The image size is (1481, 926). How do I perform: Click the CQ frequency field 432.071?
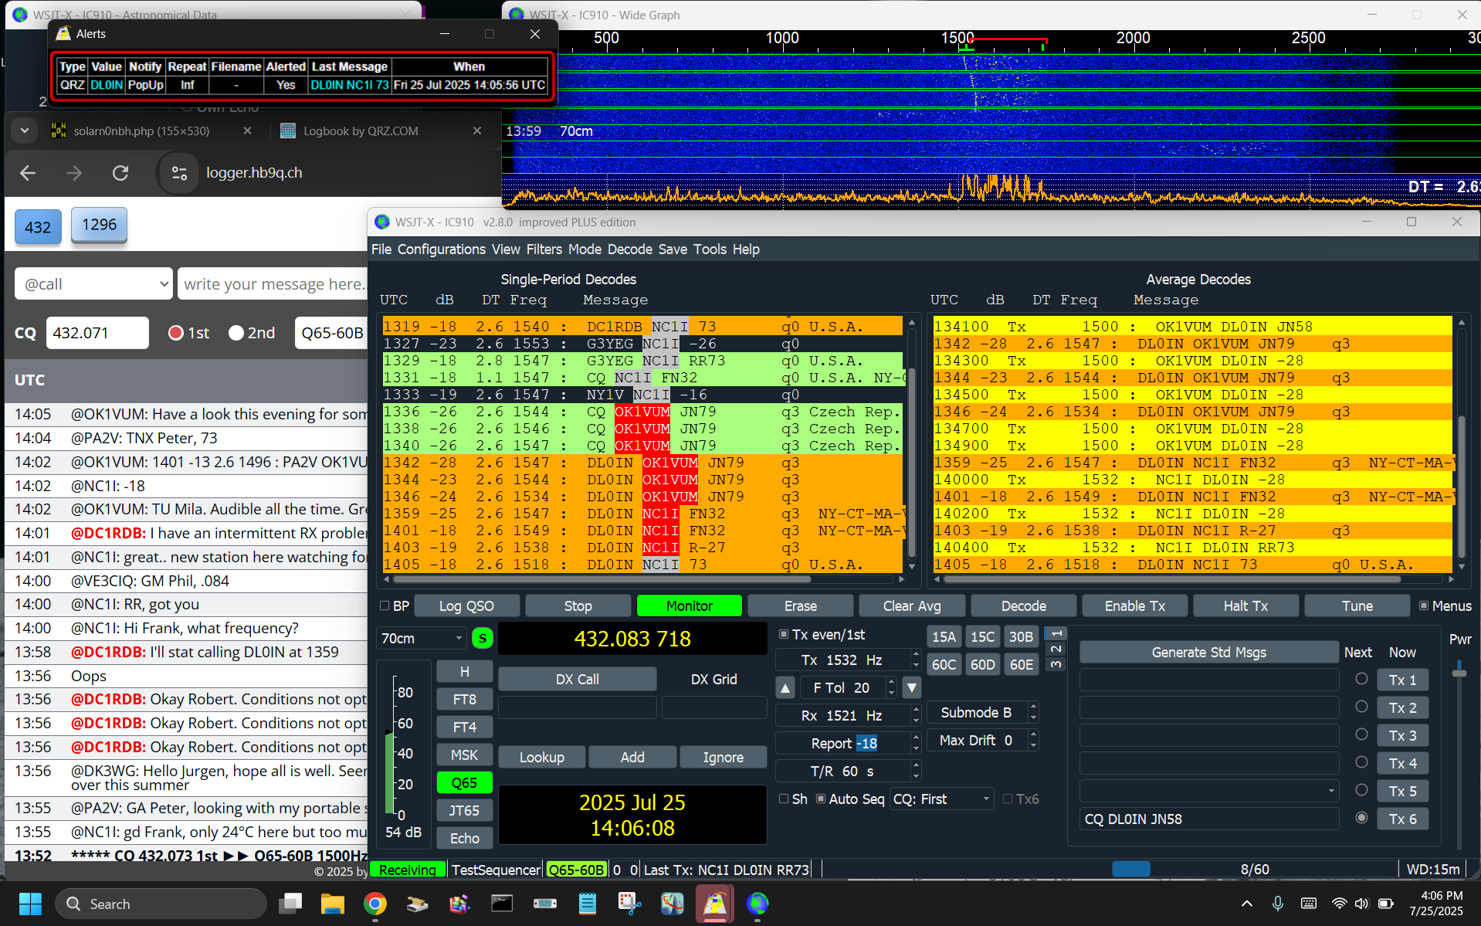point(97,333)
